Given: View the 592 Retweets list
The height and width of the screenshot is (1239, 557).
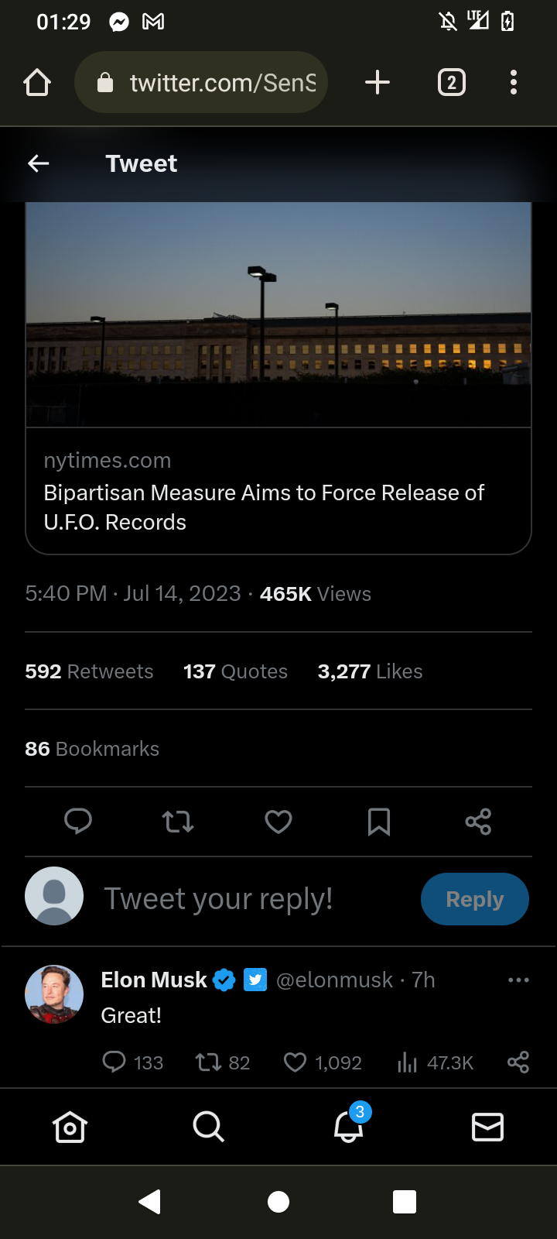Looking at the screenshot, I should coord(89,671).
